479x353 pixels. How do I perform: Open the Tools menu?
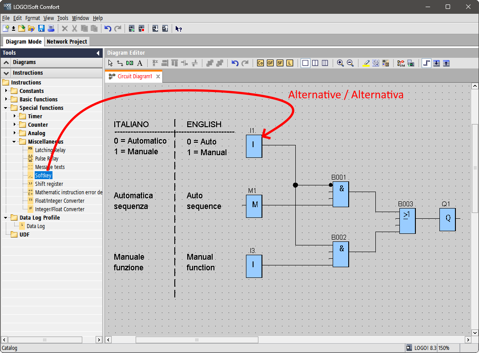pos(63,18)
